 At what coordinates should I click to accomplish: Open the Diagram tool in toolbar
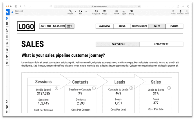(70, 12)
